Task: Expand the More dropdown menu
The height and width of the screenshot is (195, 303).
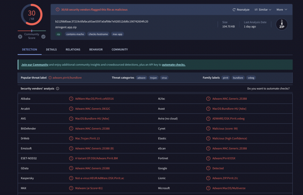Action: tap(282, 10)
